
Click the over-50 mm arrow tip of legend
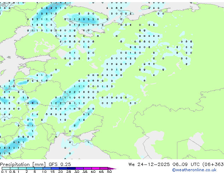[x=112, y=169]
